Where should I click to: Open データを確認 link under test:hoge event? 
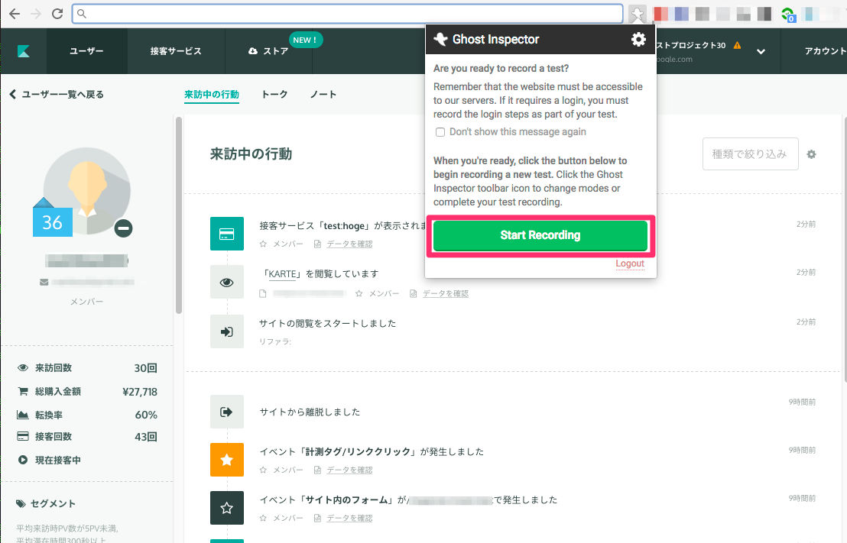349,244
